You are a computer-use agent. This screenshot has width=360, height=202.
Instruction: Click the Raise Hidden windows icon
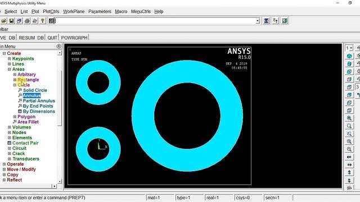266,21
